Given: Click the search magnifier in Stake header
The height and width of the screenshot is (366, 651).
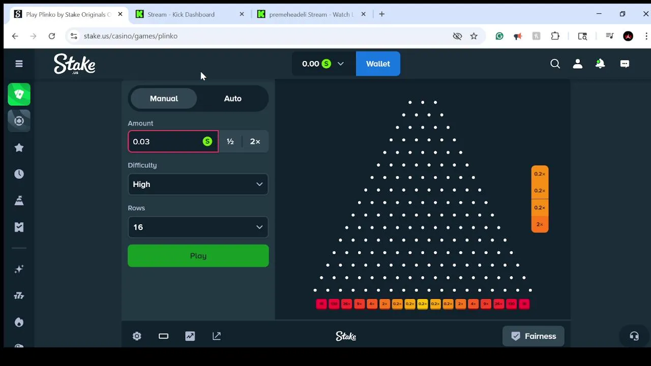Looking at the screenshot, I should click(555, 64).
